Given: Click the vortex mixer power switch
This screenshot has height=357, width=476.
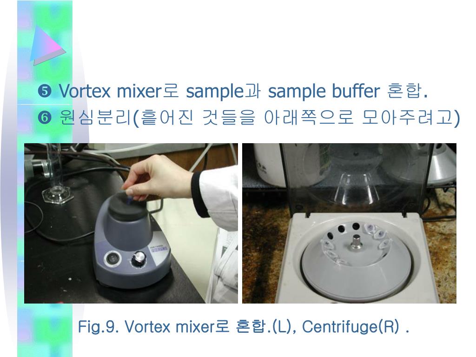Looking at the screenshot, I should click(113, 259).
